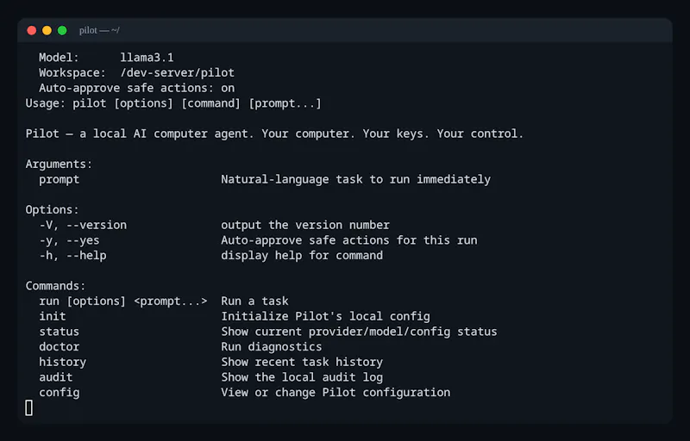Screen dimensions: 690x441
Task: Click the 'prompt' argument text
Action: 59,179
